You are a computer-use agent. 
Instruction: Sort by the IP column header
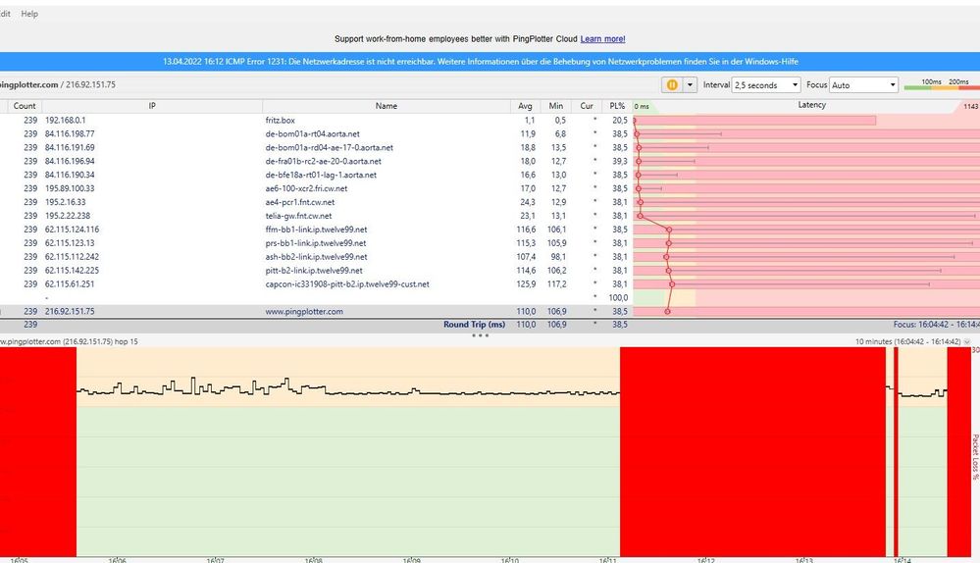[152, 106]
